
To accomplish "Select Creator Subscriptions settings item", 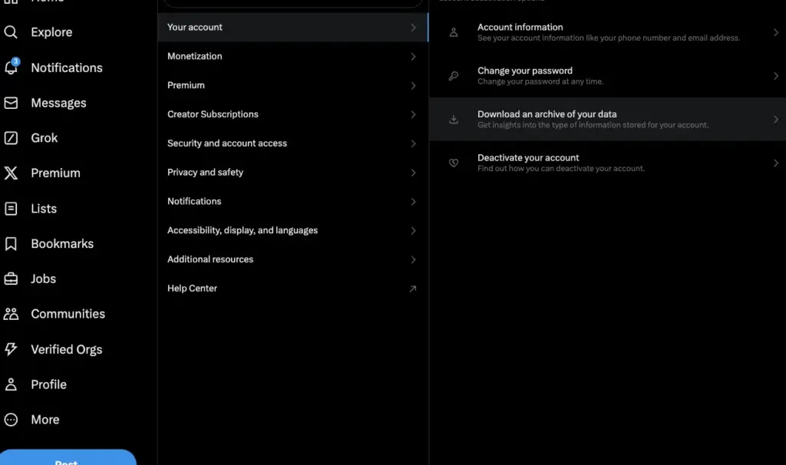I will coord(292,114).
